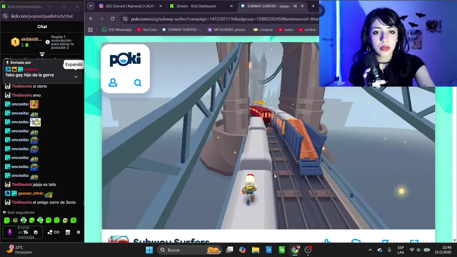Select the SUBWAY SURFERS browser tab

tap(272, 6)
